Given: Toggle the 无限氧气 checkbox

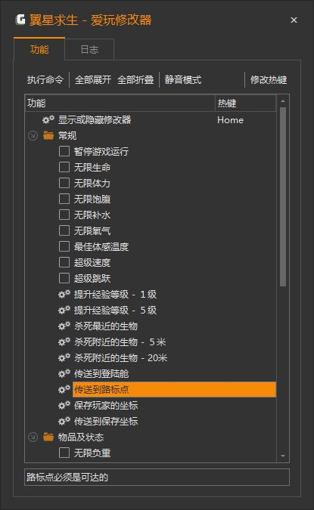Looking at the screenshot, I should 64,230.
